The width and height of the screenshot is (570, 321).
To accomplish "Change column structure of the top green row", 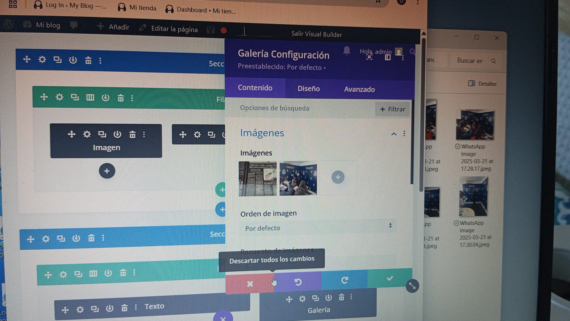I will [x=90, y=97].
